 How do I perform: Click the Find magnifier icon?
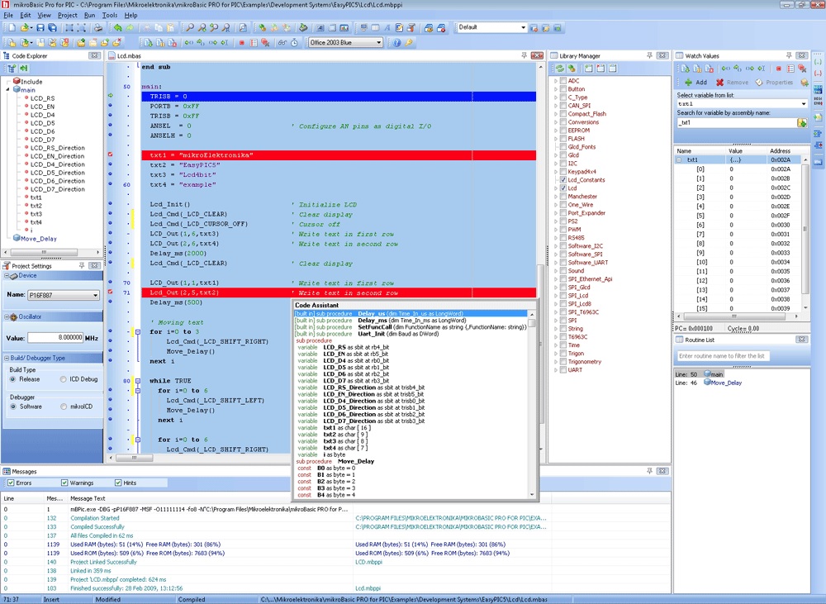pos(190,27)
